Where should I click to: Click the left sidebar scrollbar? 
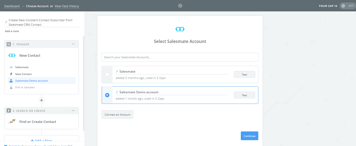coord(84,83)
